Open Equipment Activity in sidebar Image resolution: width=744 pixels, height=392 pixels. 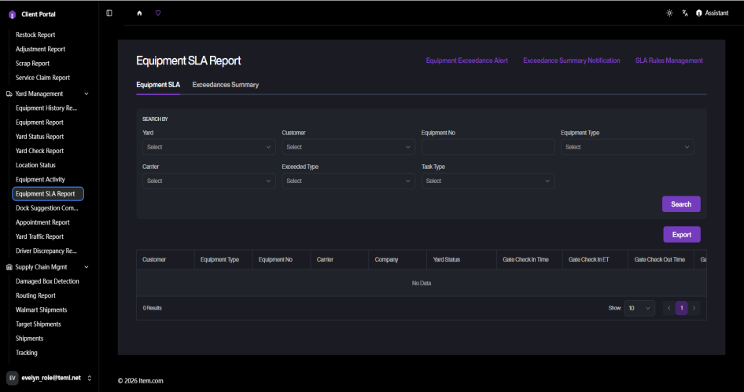[x=40, y=180]
